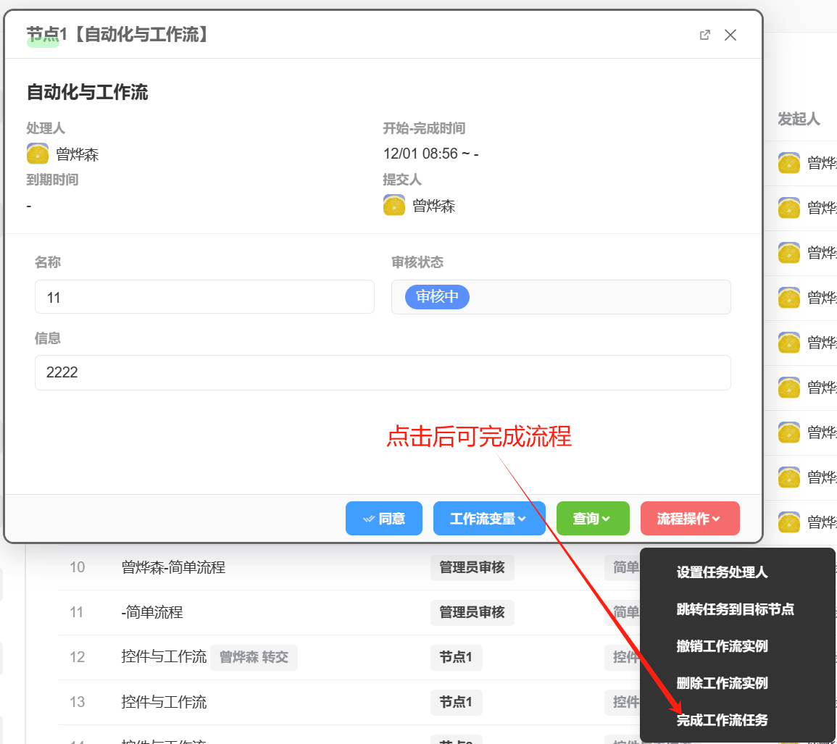Click 曾烨森 转交 tag in row 12
This screenshot has height=744, width=837.
tap(254, 657)
